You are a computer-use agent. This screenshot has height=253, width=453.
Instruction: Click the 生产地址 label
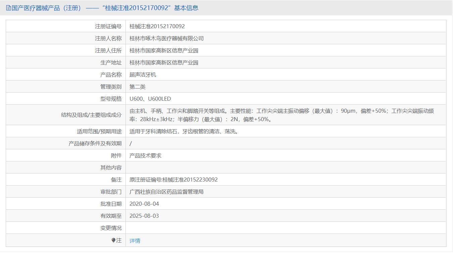tap(111, 62)
